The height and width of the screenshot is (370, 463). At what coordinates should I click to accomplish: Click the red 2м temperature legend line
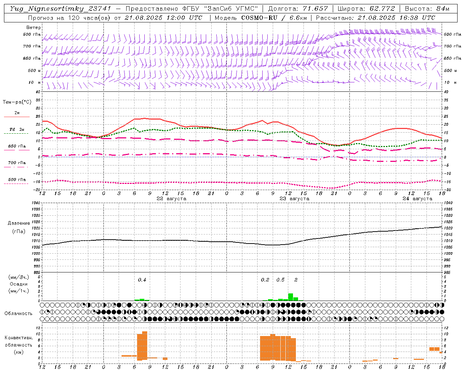pyautogui.click(x=17, y=117)
